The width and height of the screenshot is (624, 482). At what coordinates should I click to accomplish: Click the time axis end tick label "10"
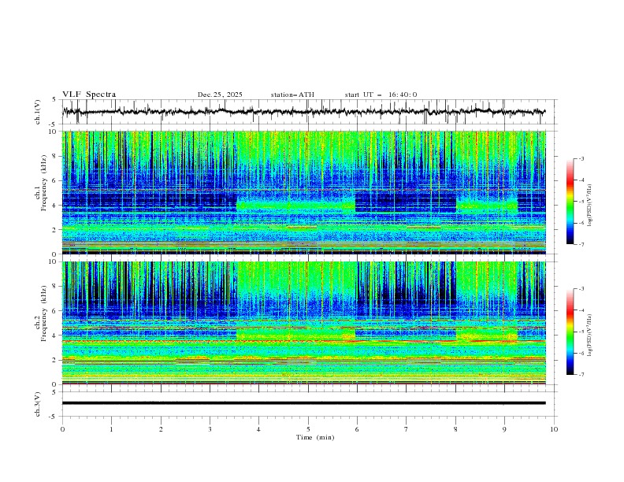click(x=554, y=429)
